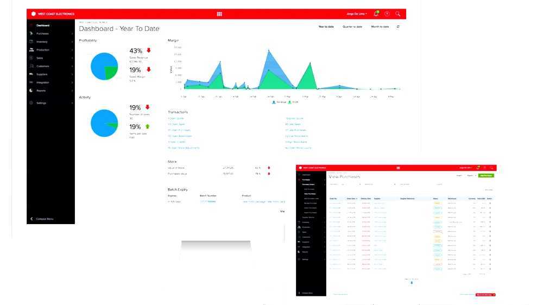This screenshot has width=543, height=305.
Task: Open the Open Stock Counts transactions link
Action: [x=298, y=148]
